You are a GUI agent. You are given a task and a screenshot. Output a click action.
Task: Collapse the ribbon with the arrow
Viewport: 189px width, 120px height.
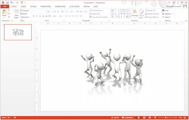186,21
